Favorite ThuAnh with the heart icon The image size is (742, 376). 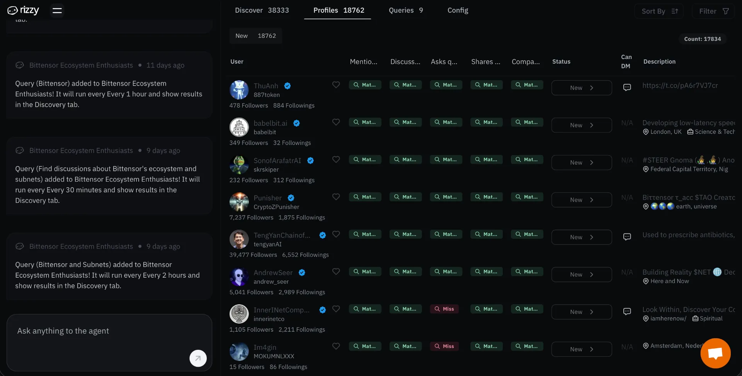(336, 85)
